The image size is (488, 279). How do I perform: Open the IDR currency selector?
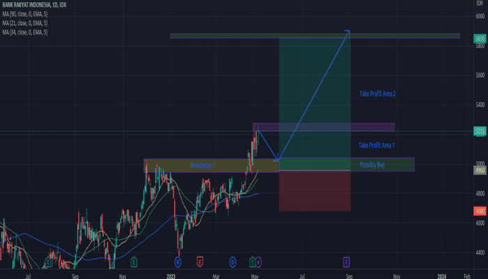pyautogui.click(x=480, y=4)
